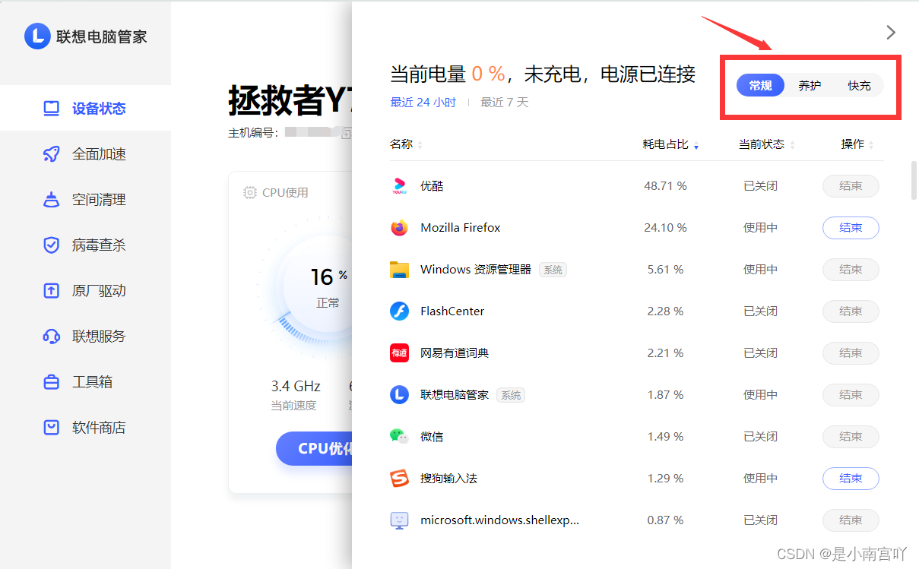Click the 搜狗输入法 icon
This screenshot has height=569, width=919.
pos(399,479)
